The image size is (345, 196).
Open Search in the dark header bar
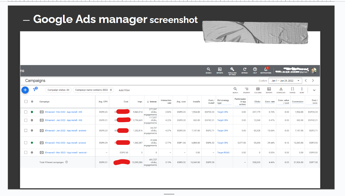pos(209,70)
